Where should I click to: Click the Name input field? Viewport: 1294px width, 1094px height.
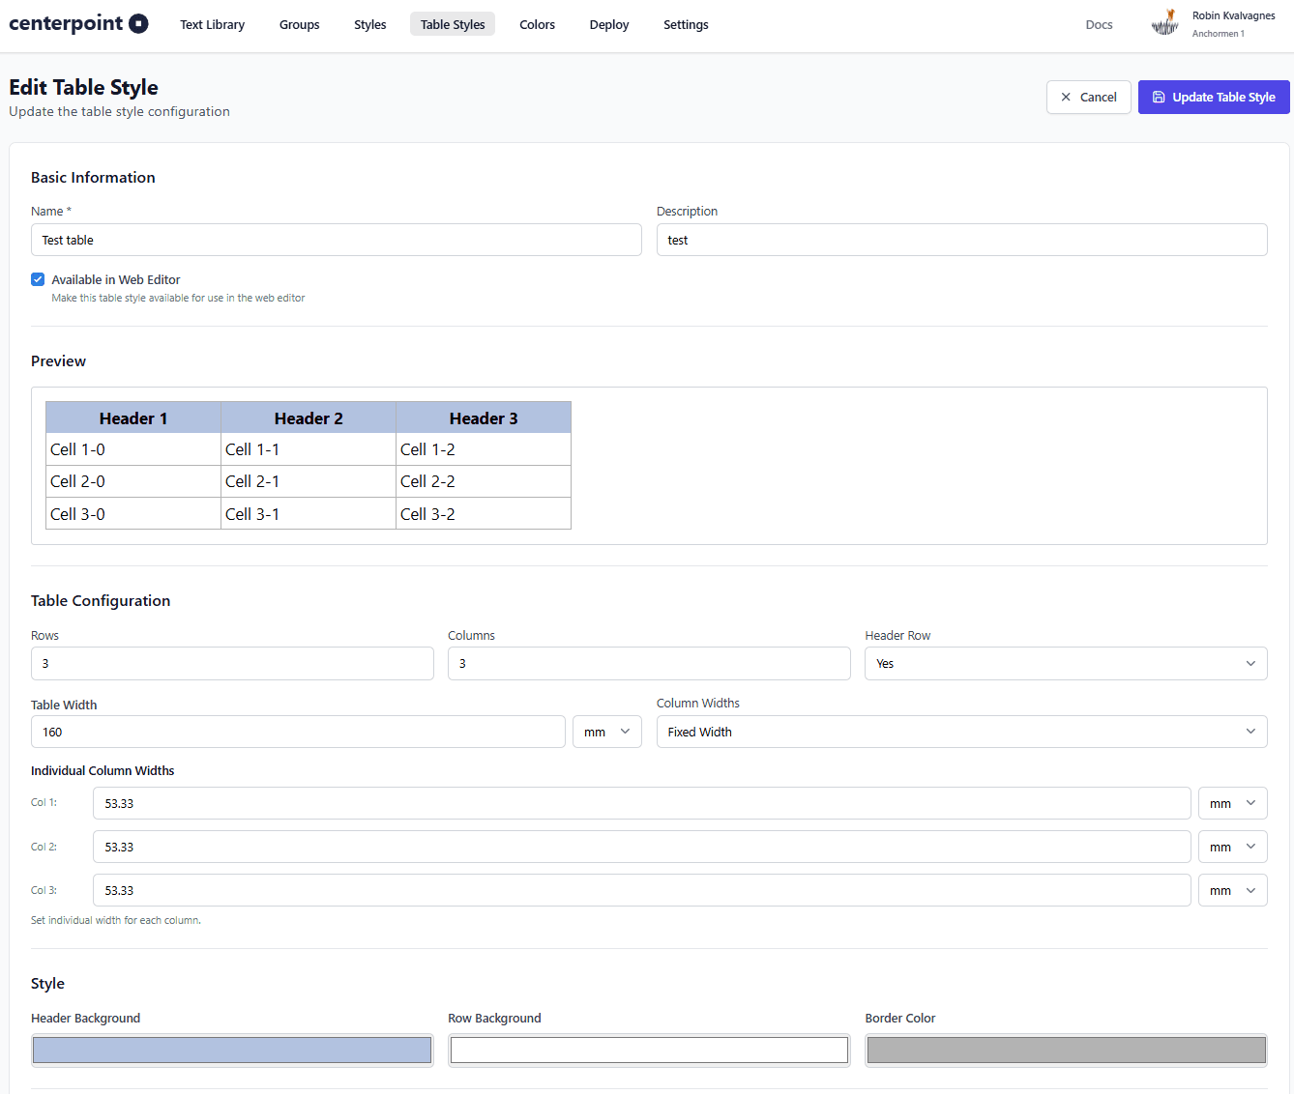coord(336,241)
